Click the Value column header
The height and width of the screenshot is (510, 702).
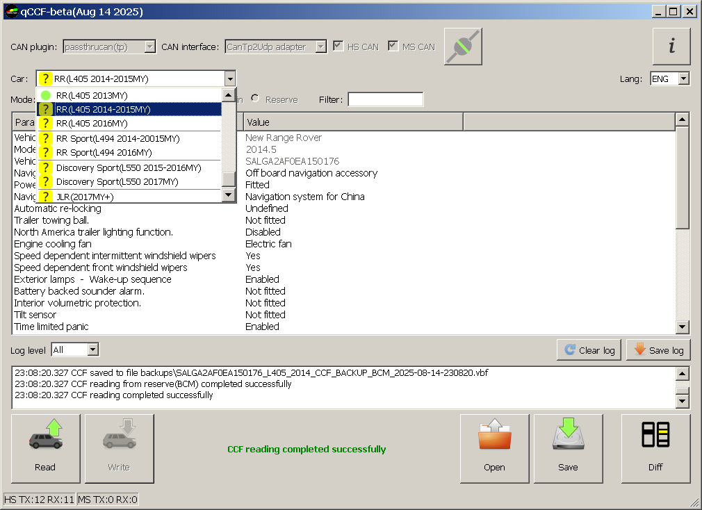tap(354, 122)
